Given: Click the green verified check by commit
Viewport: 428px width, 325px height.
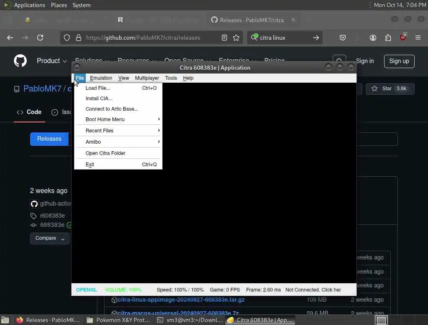Looking at the screenshot, I should (69, 225).
